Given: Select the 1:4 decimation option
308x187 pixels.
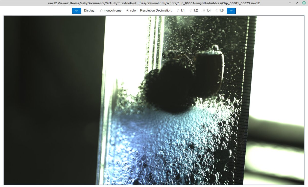Looking at the screenshot, I should coord(204,11).
